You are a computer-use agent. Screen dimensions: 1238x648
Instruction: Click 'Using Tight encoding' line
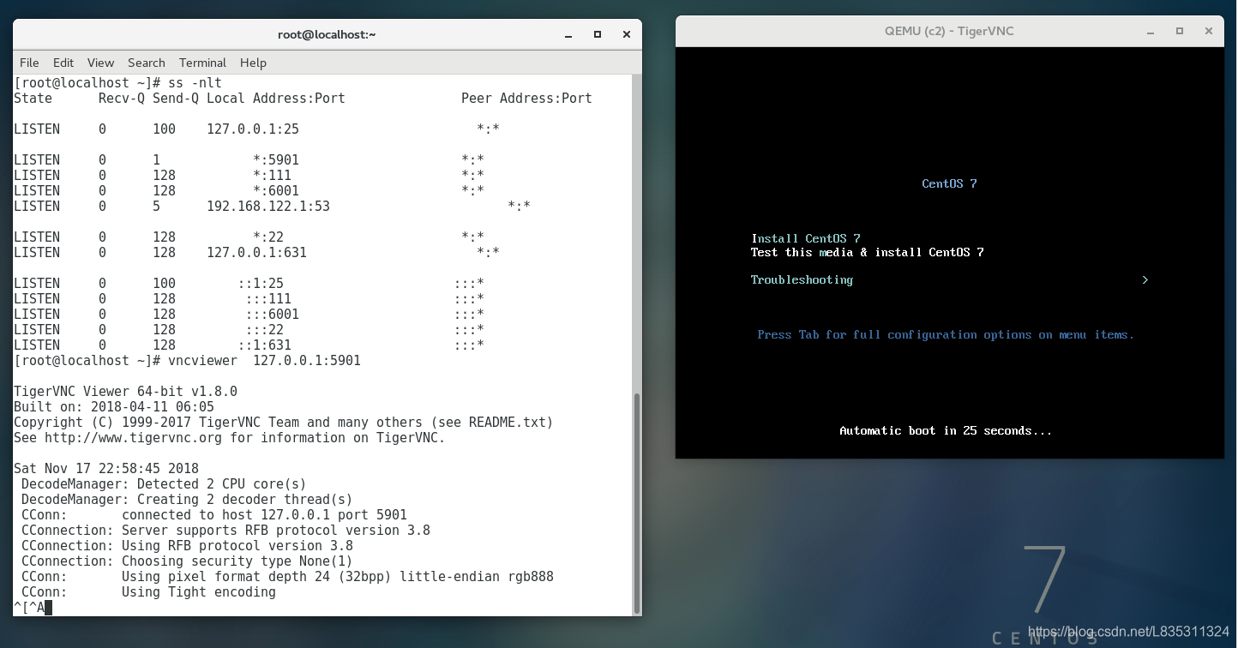pyautogui.click(x=199, y=592)
